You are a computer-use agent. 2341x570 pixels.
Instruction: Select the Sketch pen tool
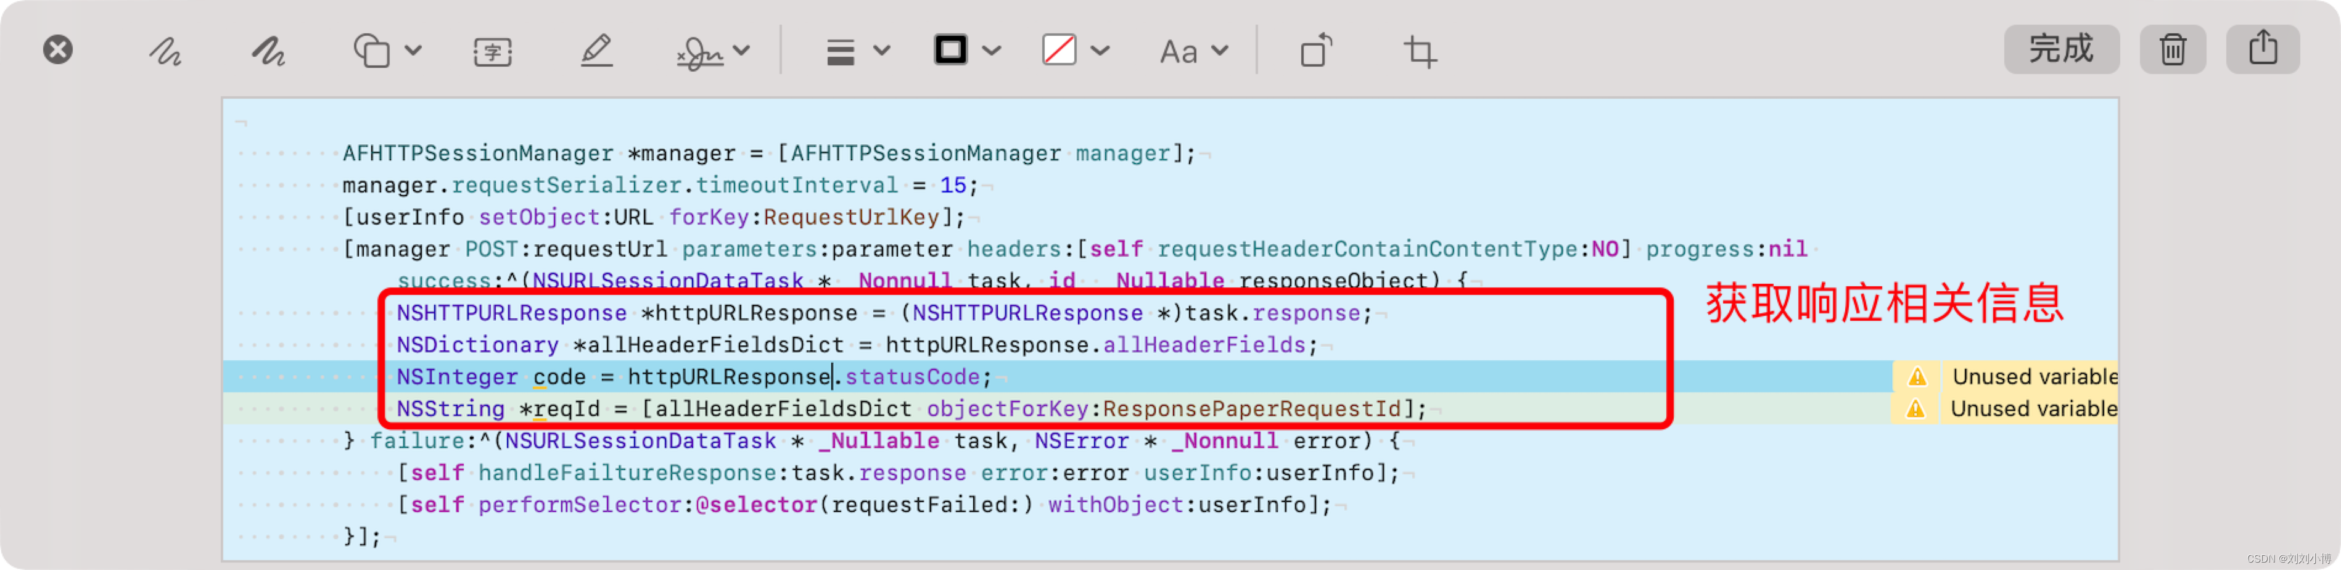coord(165,51)
